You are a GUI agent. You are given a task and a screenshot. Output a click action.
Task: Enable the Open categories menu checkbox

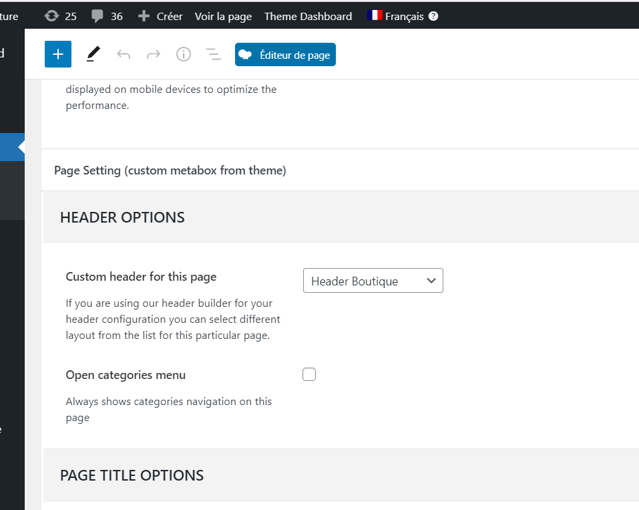[309, 374]
